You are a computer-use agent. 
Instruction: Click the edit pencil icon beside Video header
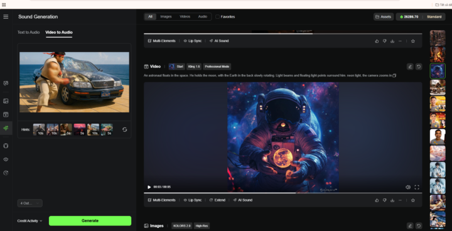410,67
